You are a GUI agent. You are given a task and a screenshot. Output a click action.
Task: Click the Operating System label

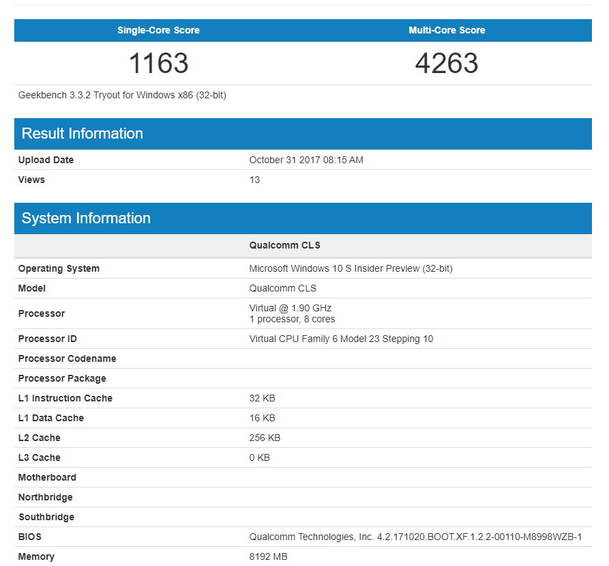(x=59, y=268)
